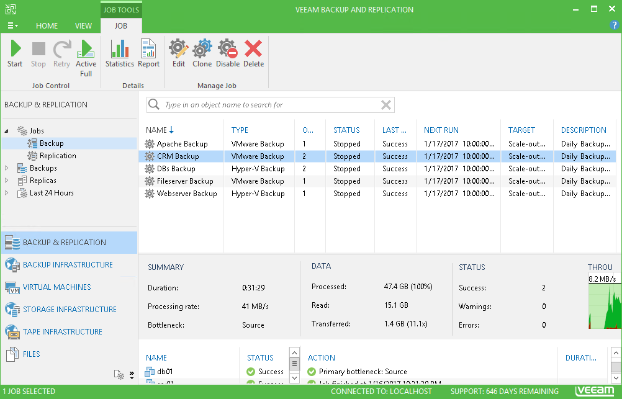The width and height of the screenshot is (622, 399).
Task: Expand the Replicas tree node
Action: click(6, 181)
